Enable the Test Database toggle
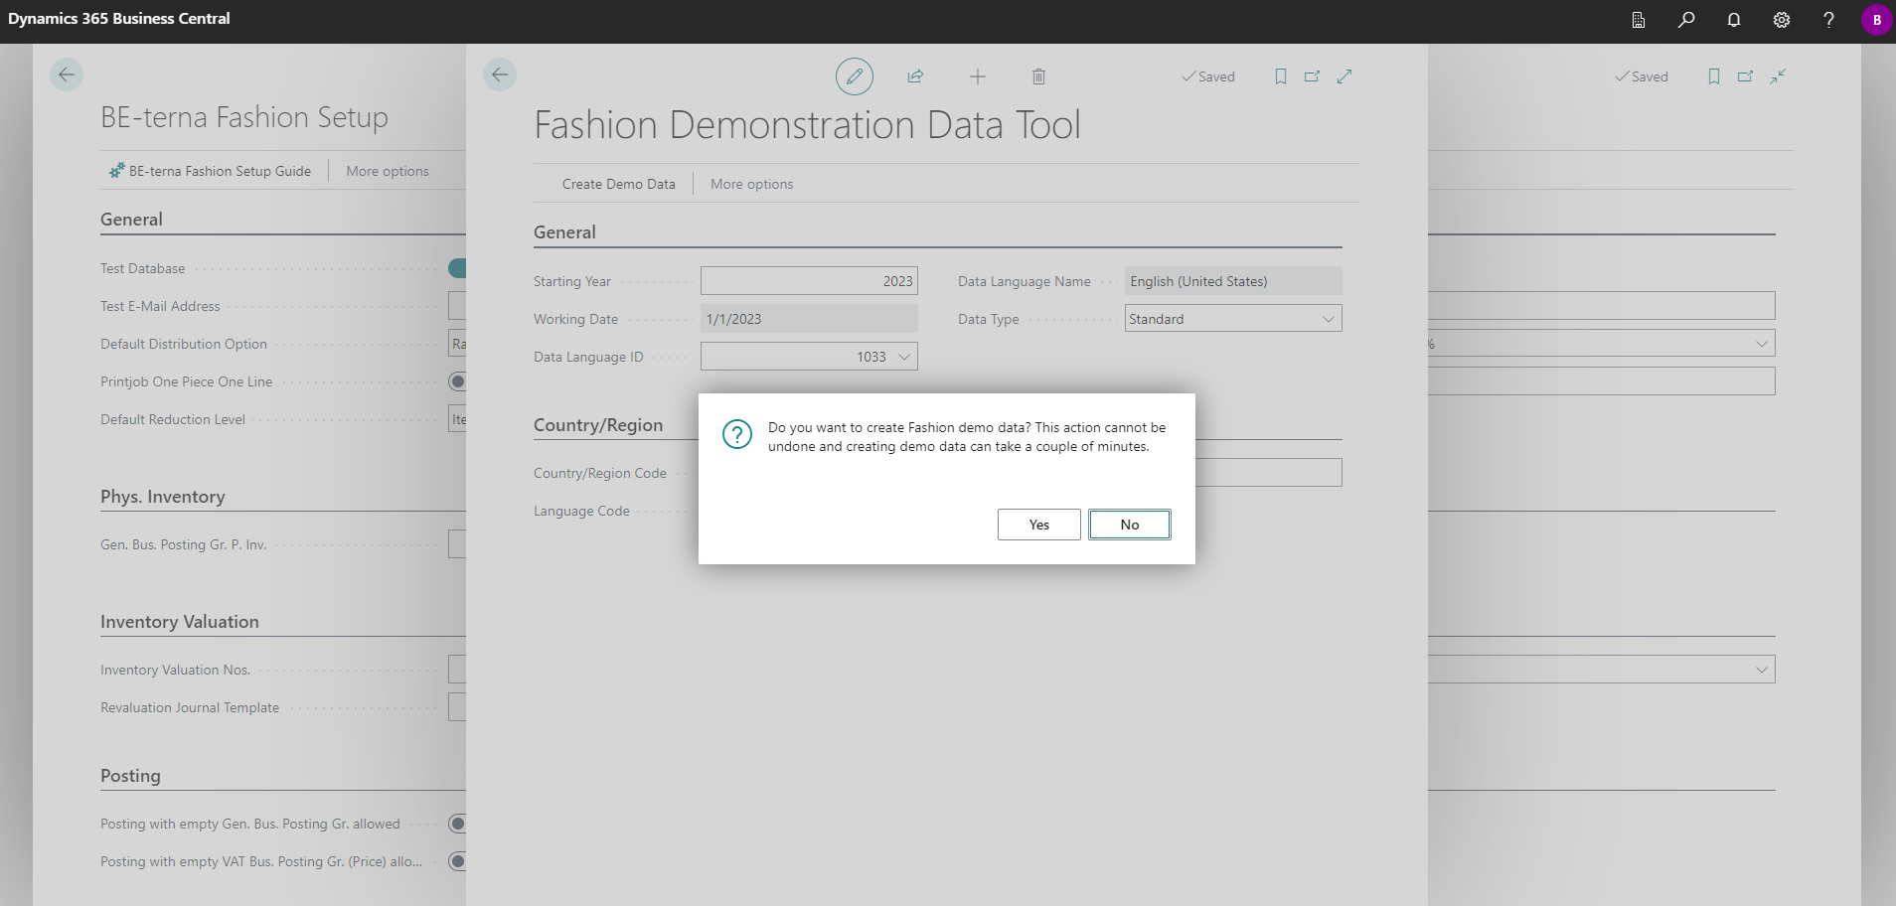Screen dimensions: 1896x906 458,267
